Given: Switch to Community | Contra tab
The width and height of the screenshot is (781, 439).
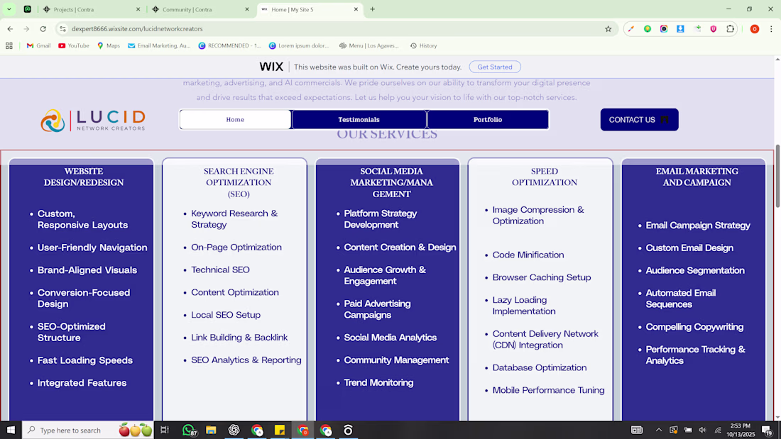Looking at the screenshot, I should [200, 9].
